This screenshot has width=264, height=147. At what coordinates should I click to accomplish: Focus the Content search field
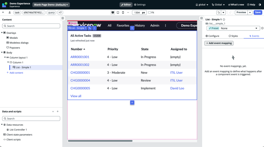(31, 26)
